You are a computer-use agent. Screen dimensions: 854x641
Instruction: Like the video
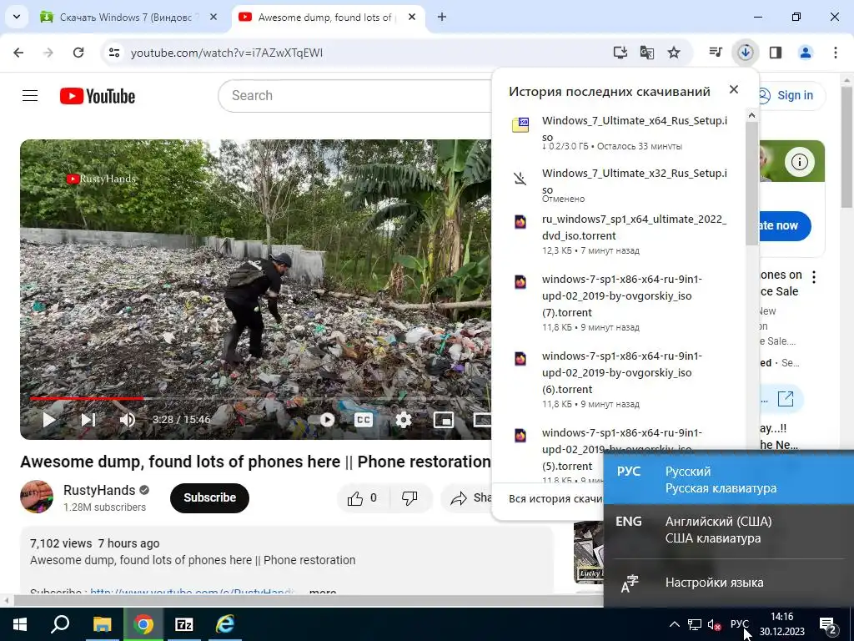pyautogui.click(x=363, y=497)
